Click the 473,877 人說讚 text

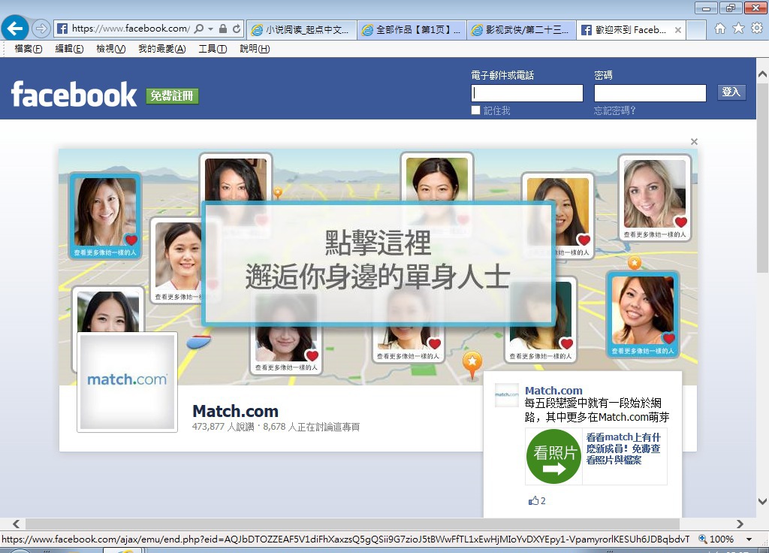[223, 427]
